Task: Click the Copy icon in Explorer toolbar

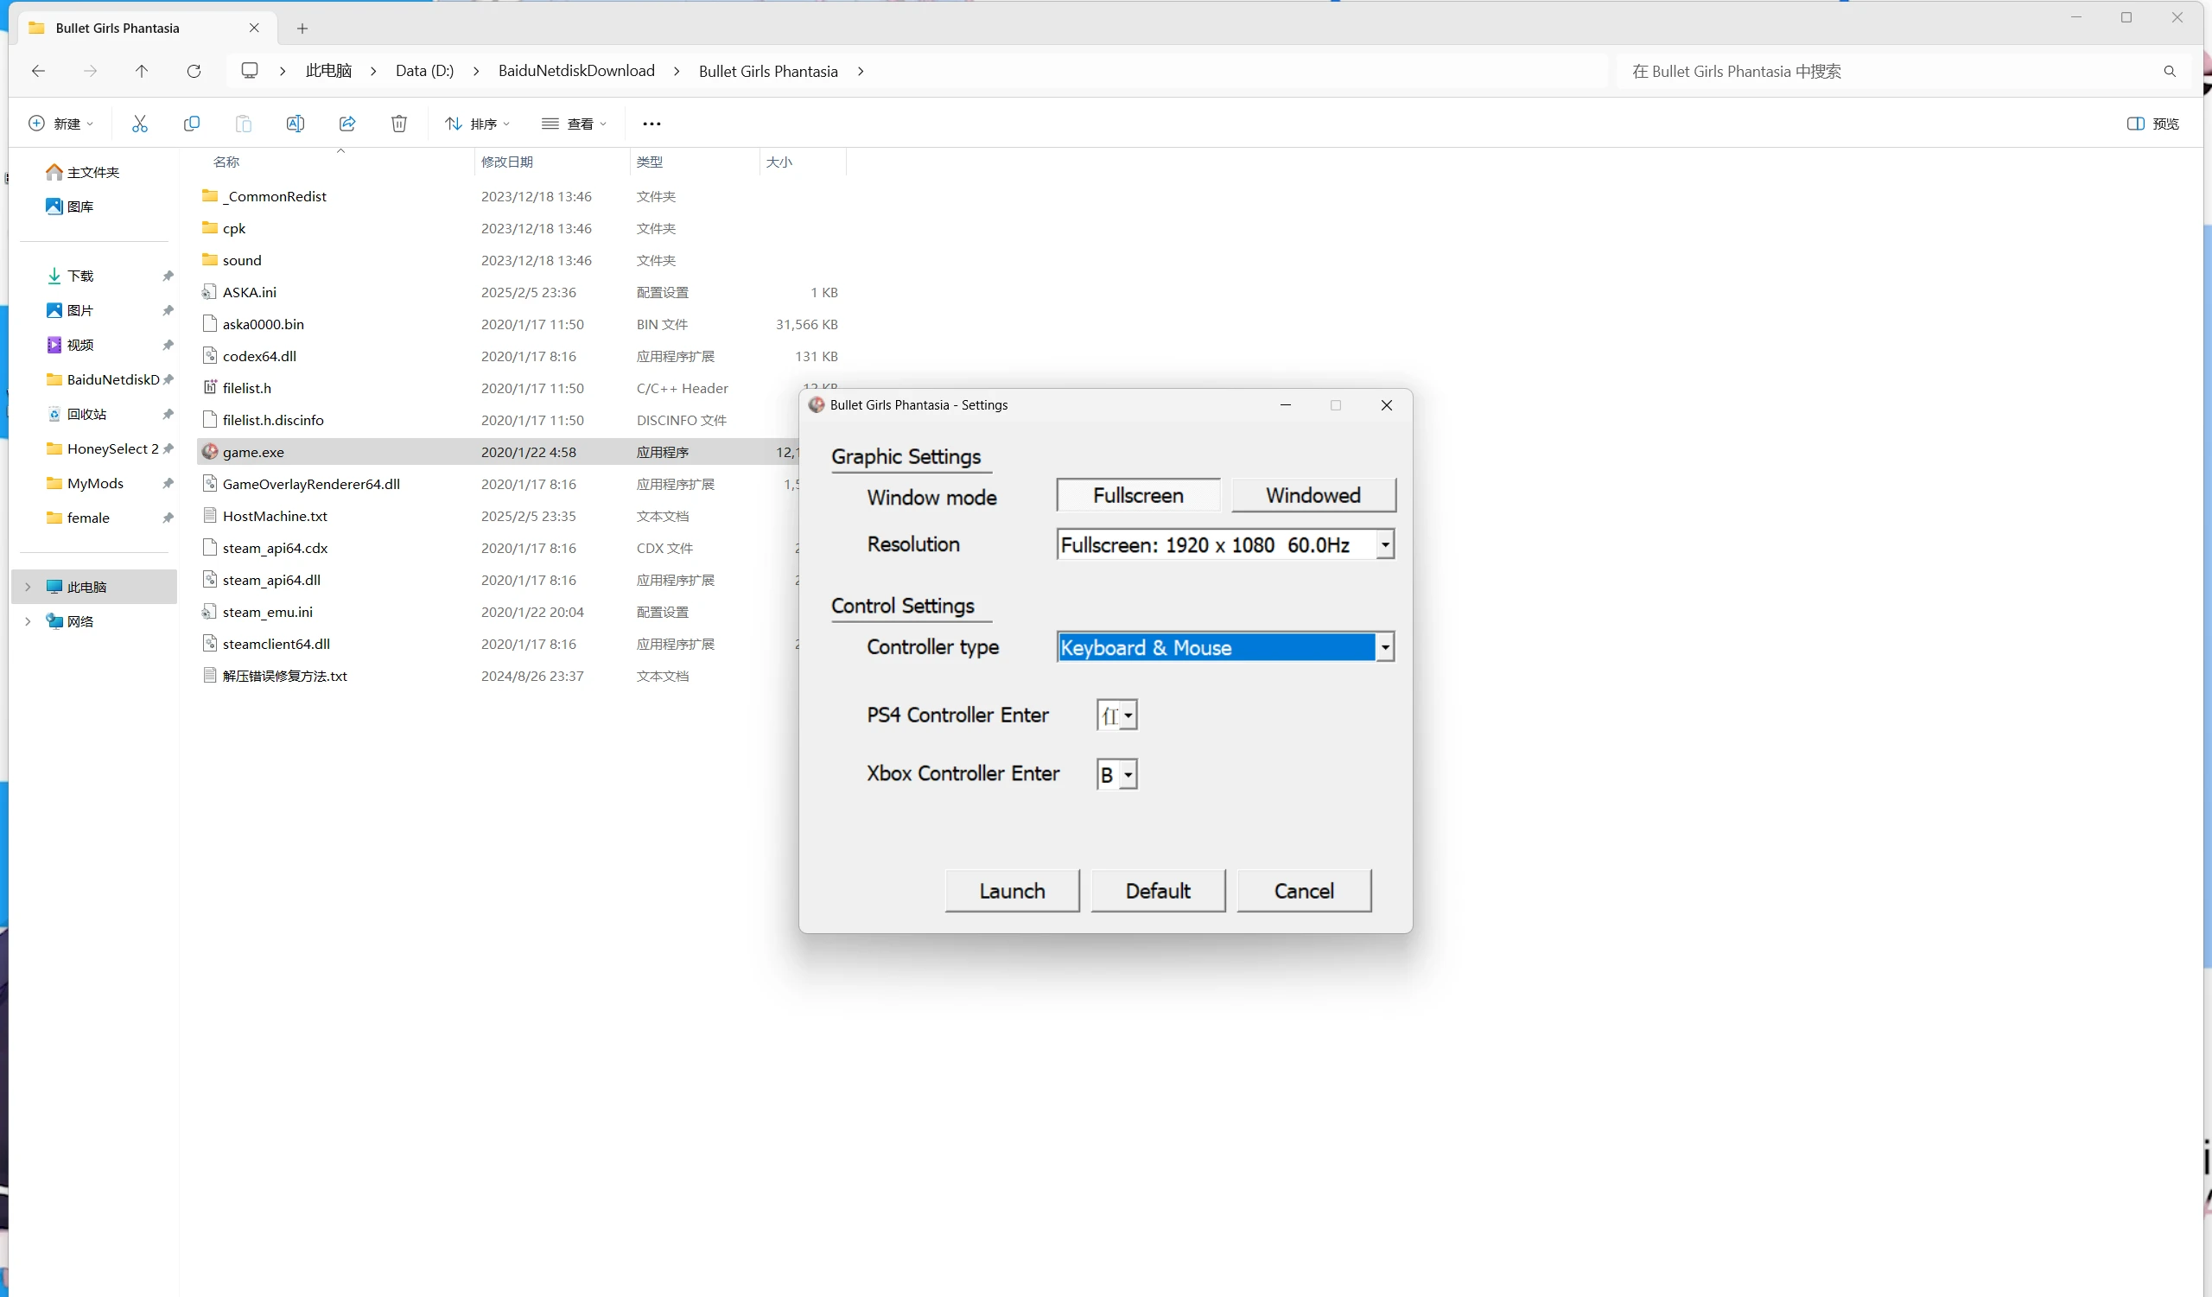Action: pyautogui.click(x=191, y=124)
